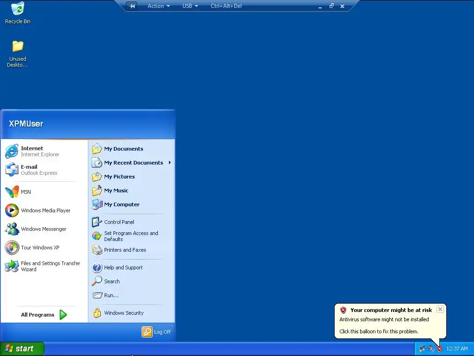This screenshot has width=474, height=356.
Task: Click the All Programs label
Action: pos(38,315)
